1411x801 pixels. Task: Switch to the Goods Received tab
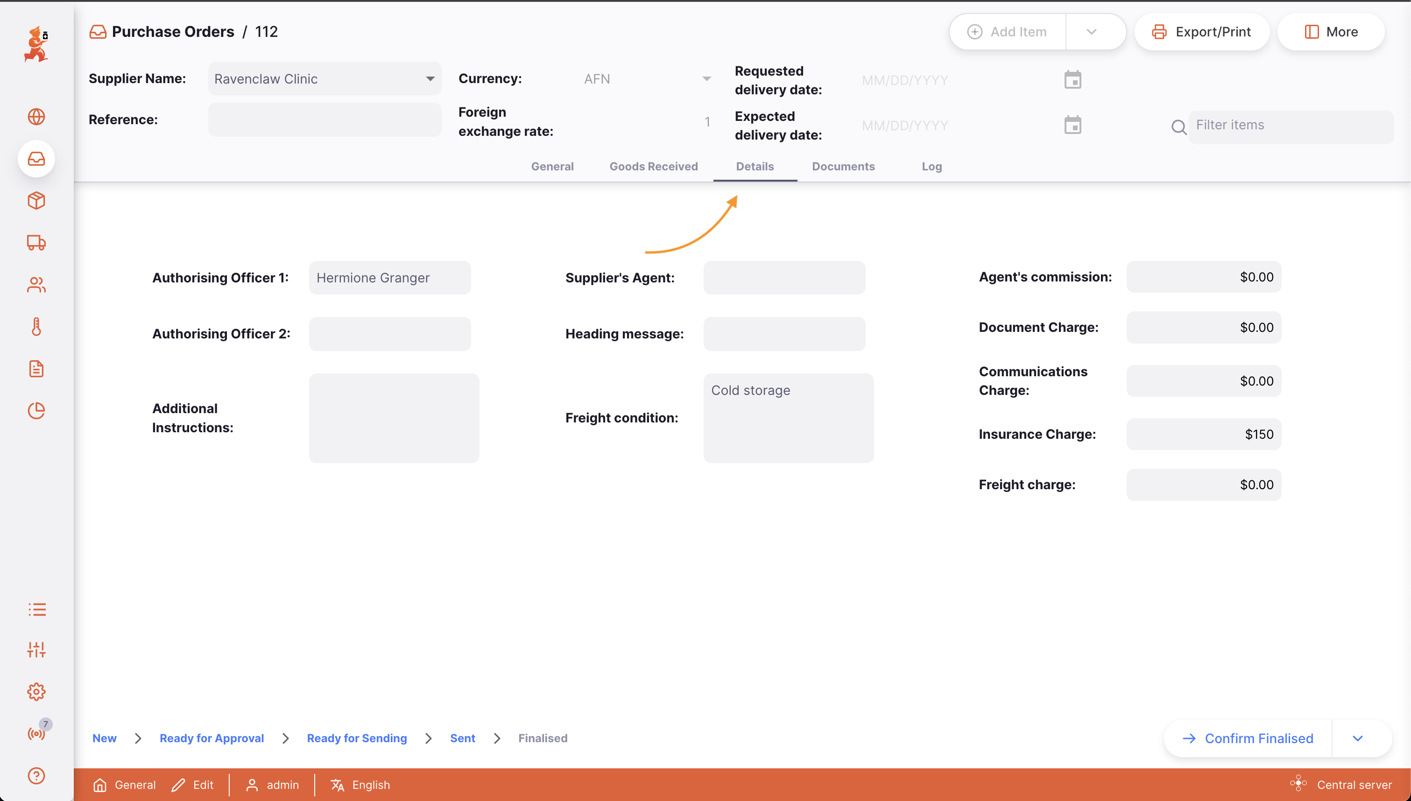click(x=654, y=166)
